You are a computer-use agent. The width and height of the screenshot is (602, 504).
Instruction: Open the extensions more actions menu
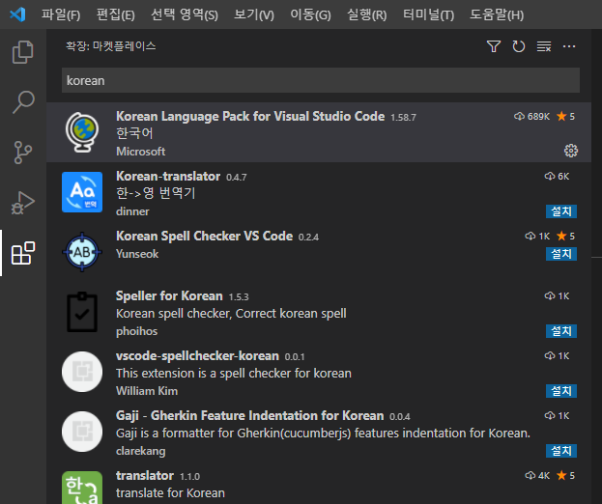point(569,46)
